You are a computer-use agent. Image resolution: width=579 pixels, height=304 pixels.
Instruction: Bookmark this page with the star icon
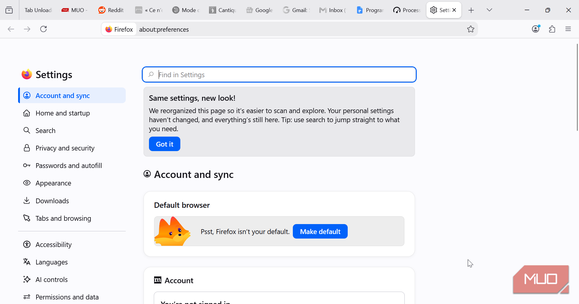[471, 29]
